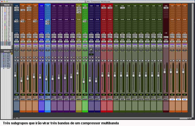The height and width of the screenshot is (126, 195).
Task: Click the record enable button on track 08004
Action: [80, 58]
